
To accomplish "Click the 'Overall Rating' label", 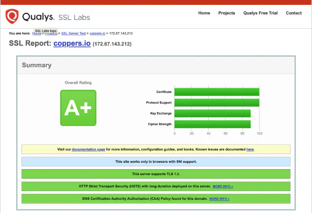I will coord(78,82).
